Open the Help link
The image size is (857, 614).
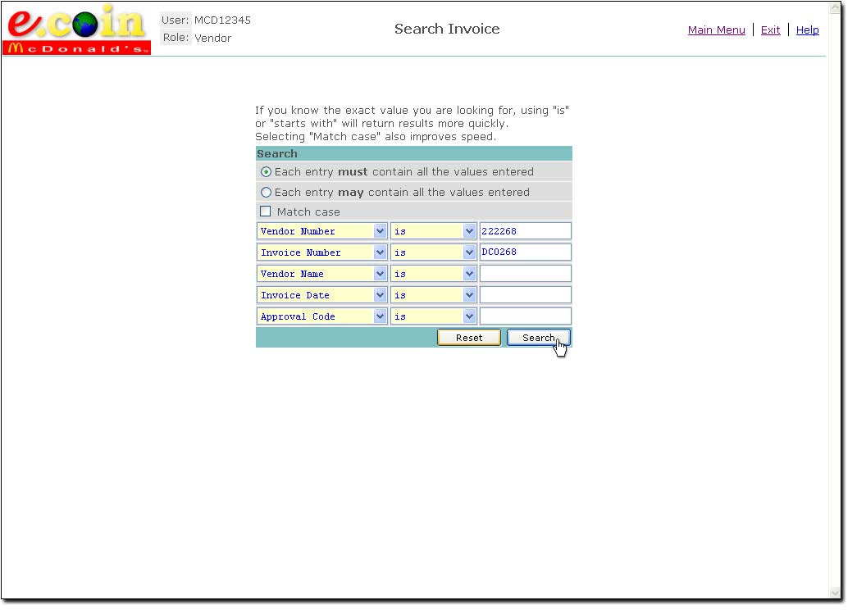807,30
